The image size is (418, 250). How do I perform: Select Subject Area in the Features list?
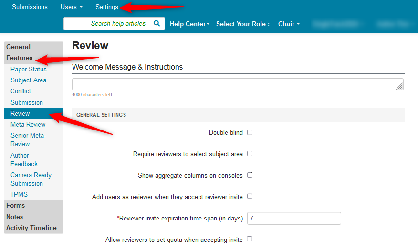click(x=28, y=80)
